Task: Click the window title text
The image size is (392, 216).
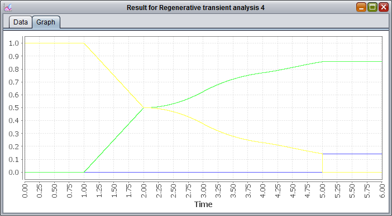Action: pos(195,8)
